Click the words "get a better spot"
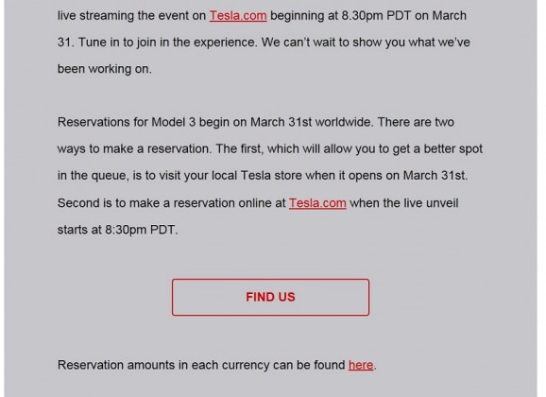 pos(437,149)
